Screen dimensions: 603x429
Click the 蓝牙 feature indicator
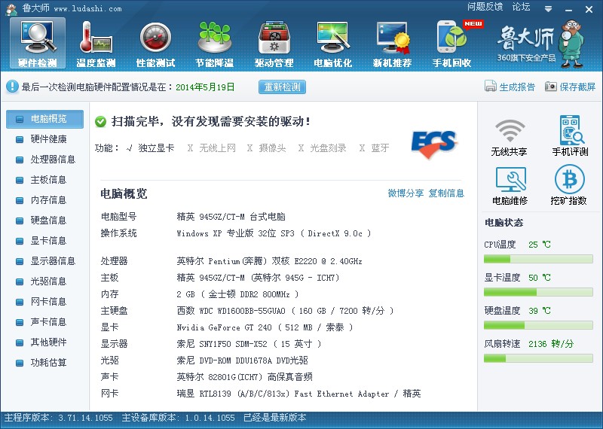(x=374, y=148)
